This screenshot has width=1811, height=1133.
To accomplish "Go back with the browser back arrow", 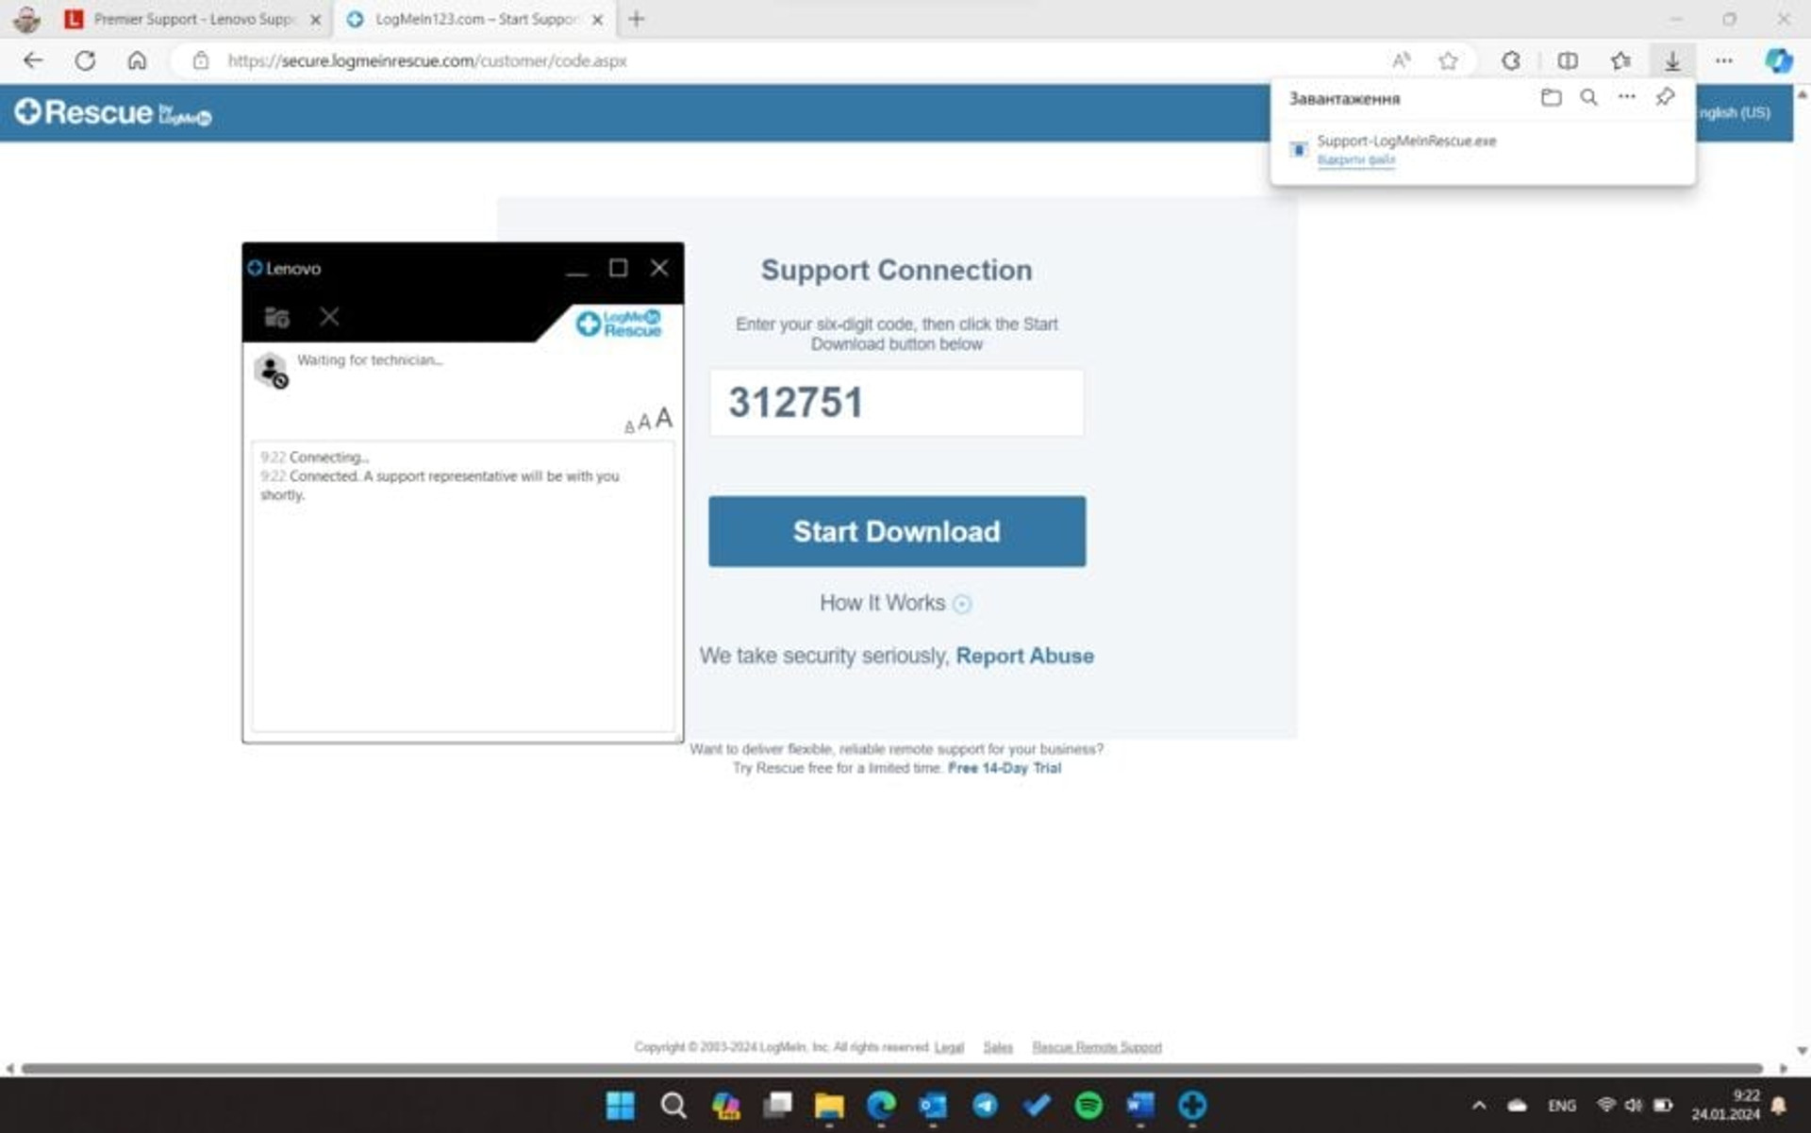I will pos(33,60).
